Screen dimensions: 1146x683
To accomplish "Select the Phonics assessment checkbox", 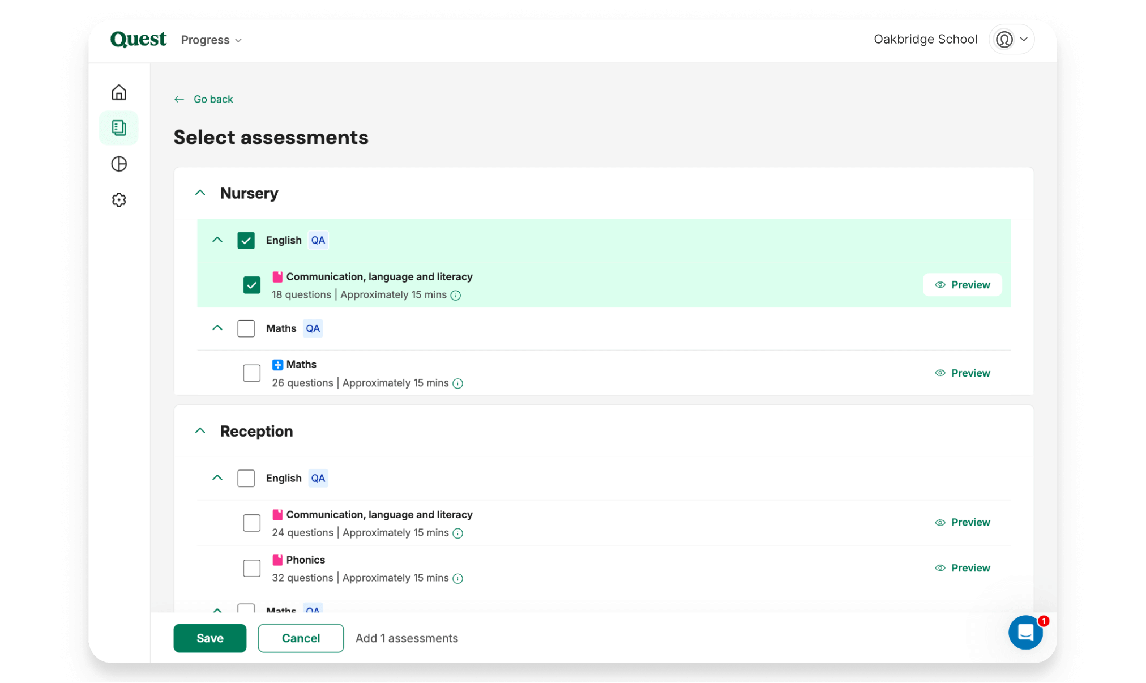I will pos(251,568).
